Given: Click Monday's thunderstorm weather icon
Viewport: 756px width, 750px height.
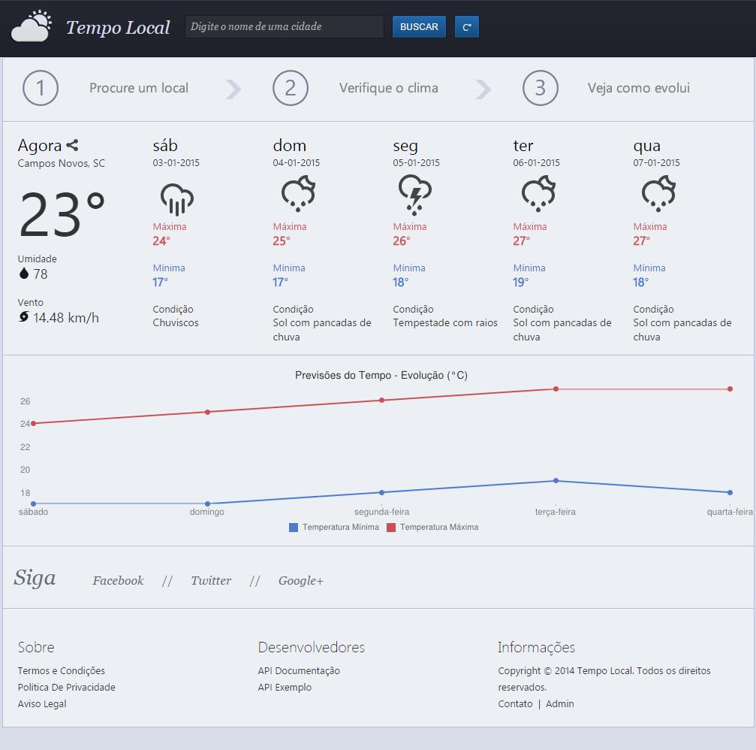Looking at the screenshot, I should 414,195.
